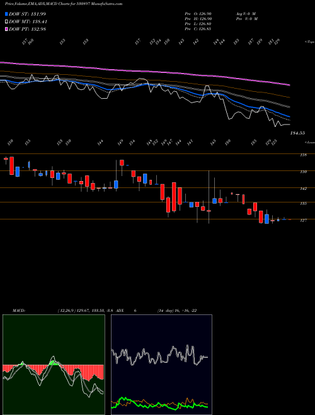This screenshot has height=415, width=315.
Task: Click the 135 price axis label
Action: point(303,204)
